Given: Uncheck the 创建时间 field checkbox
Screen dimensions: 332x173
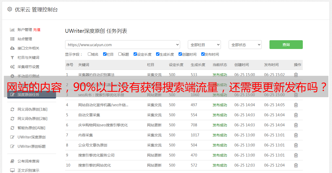Looking at the screenshot, I should (x=180, y=54).
